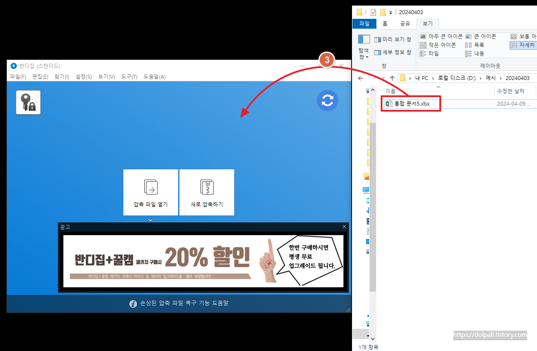Click 예시 in the address breadcrumb
Image resolution: width=537 pixels, height=351 pixels.
(x=490, y=78)
